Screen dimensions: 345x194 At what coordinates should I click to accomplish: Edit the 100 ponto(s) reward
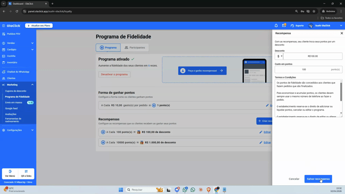[267, 132]
